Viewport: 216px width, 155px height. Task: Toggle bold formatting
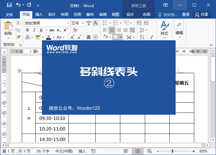tap(27, 30)
